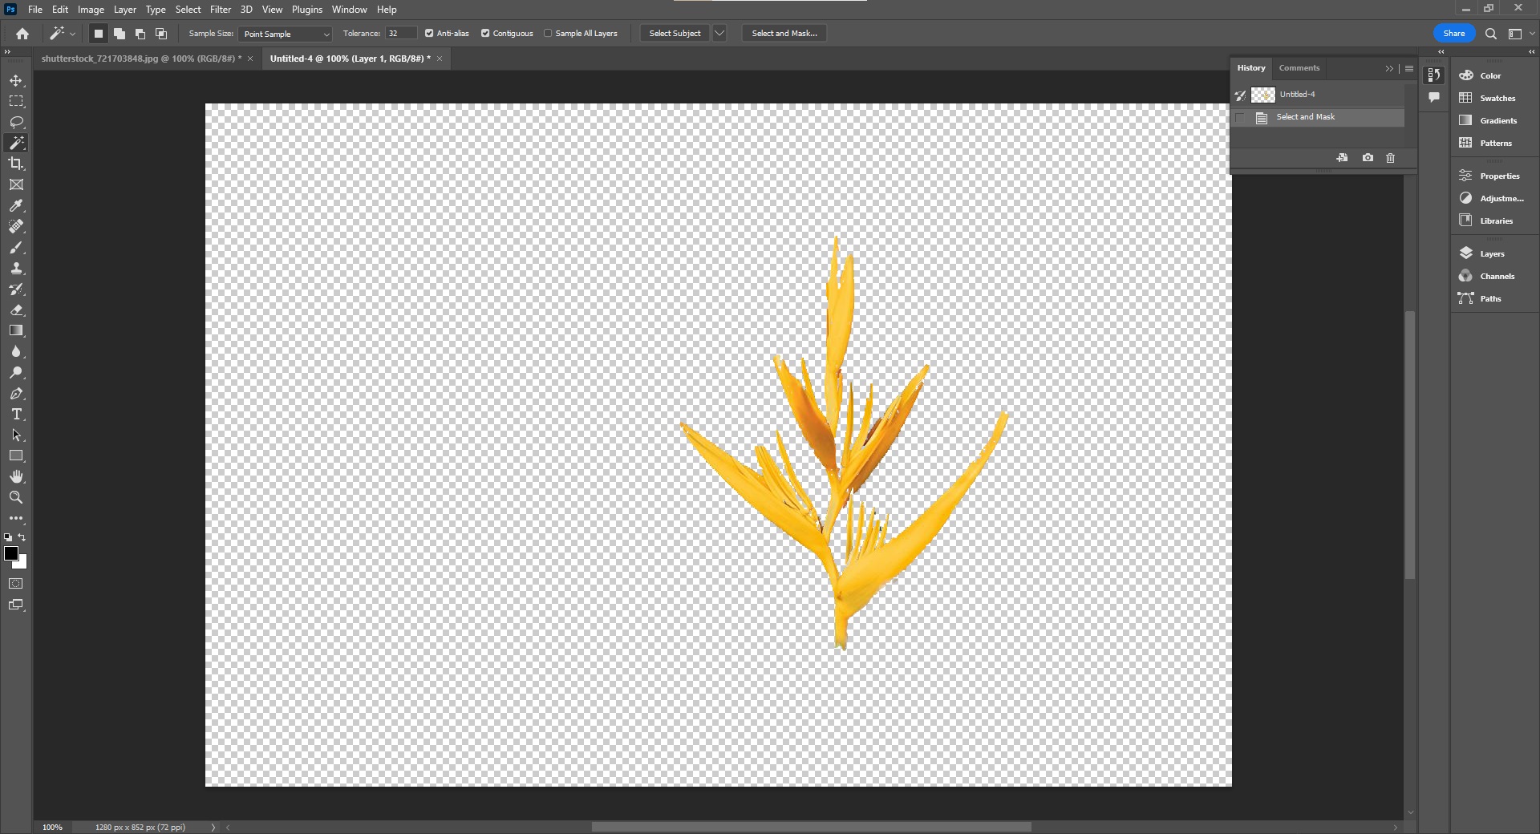
Task: Enable Sample All Layers checkbox
Action: coord(549,34)
